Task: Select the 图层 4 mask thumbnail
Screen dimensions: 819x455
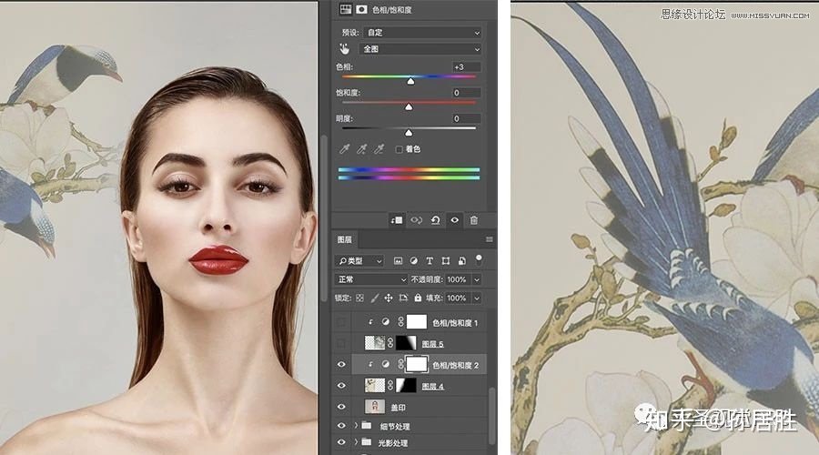Action: 407,386
